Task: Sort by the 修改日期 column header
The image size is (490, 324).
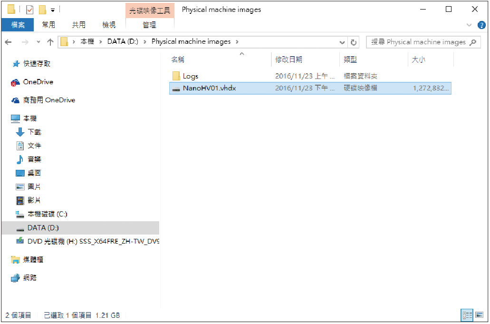Action: 289,59
